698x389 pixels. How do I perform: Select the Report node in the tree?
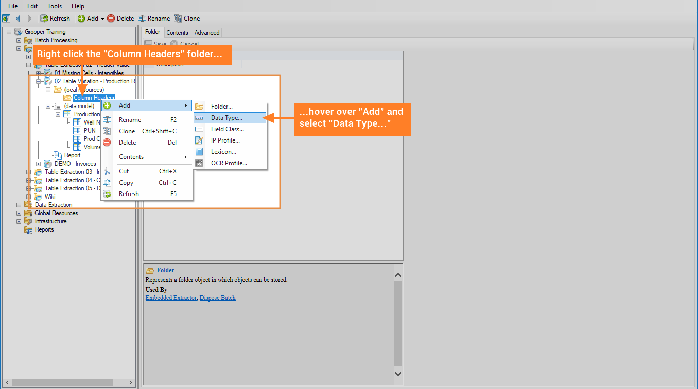click(72, 155)
